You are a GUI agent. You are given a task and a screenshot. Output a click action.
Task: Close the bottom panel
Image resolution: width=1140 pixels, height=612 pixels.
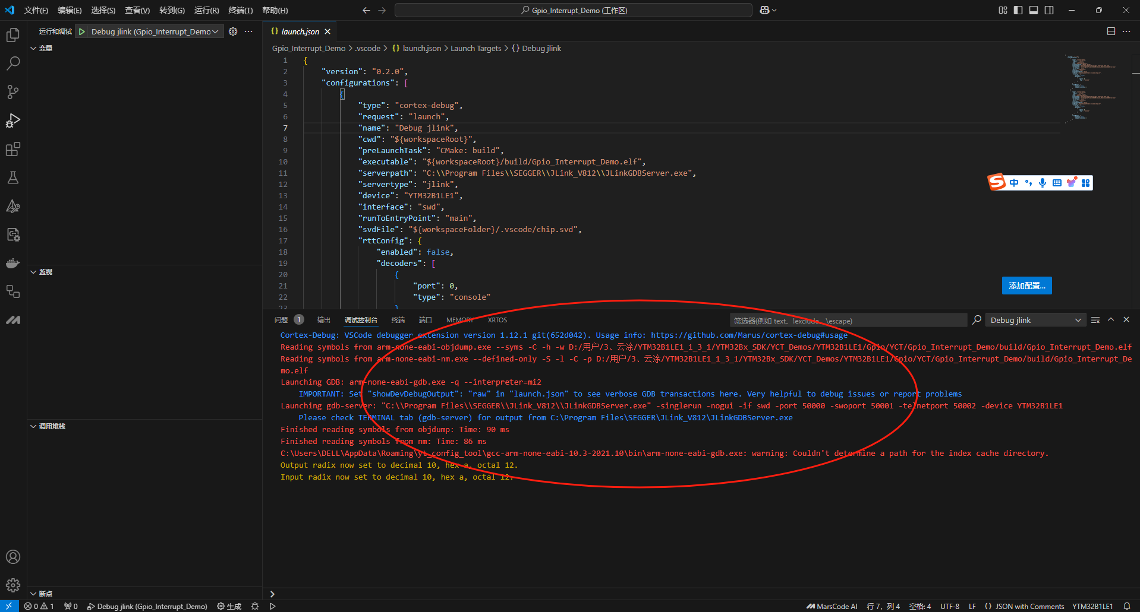1126,320
